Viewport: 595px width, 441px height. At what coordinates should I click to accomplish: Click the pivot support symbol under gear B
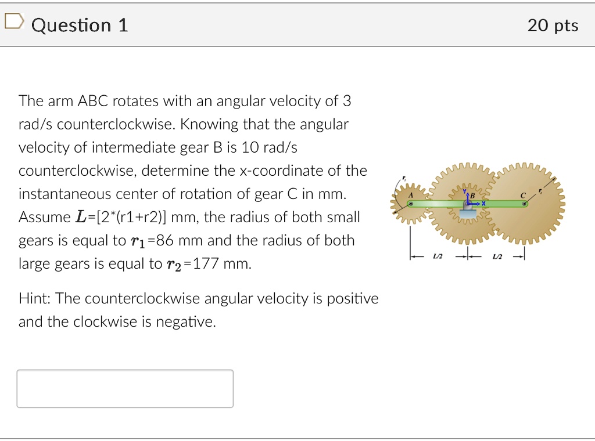tap(468, 214)
